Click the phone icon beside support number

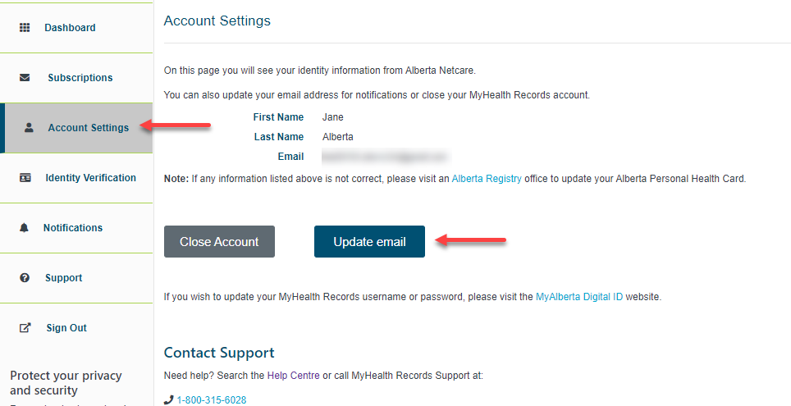click(169, 400)
